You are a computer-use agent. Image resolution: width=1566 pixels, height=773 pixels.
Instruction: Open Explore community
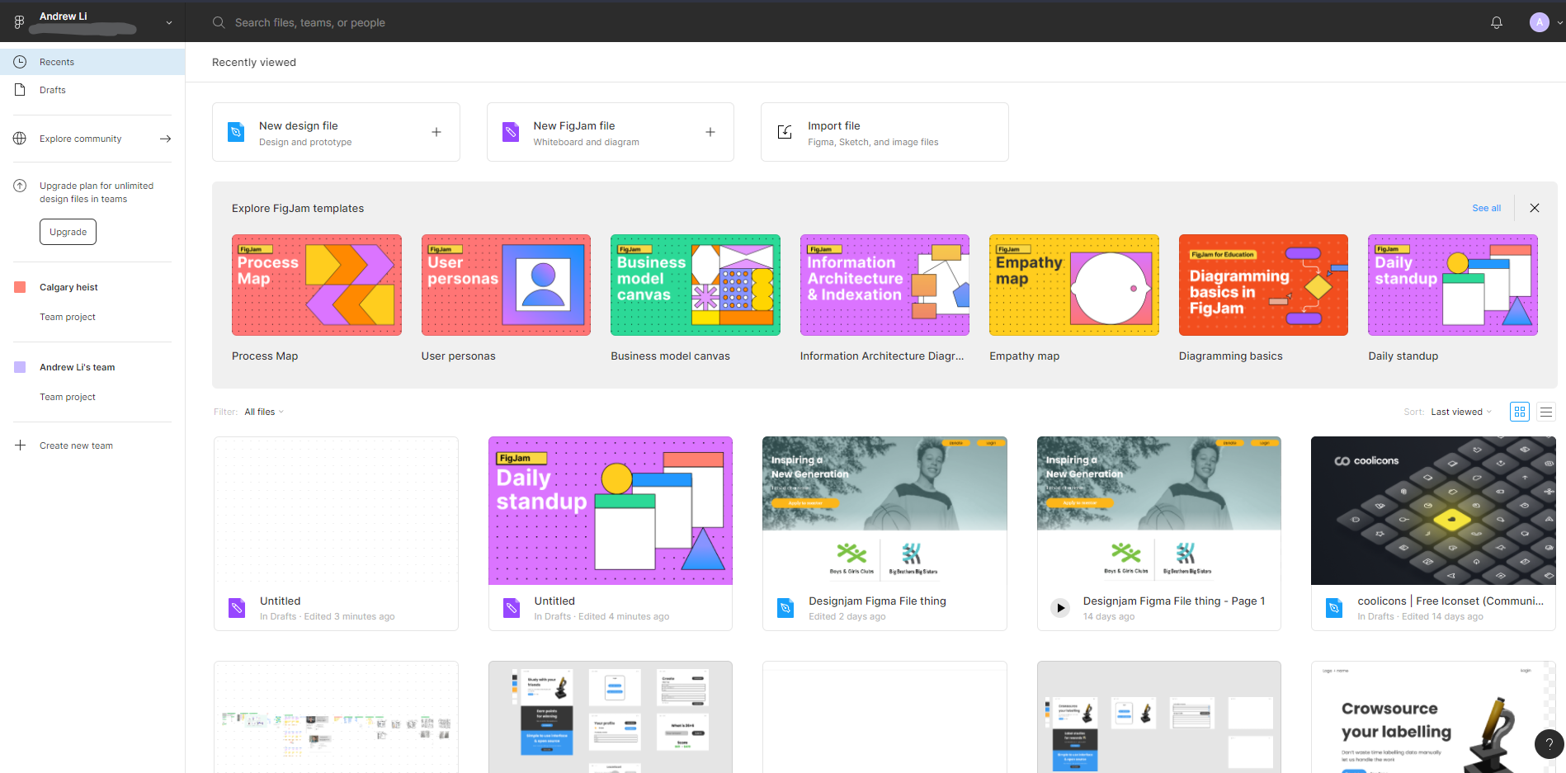pyautogui.click(x=92, y=139)
